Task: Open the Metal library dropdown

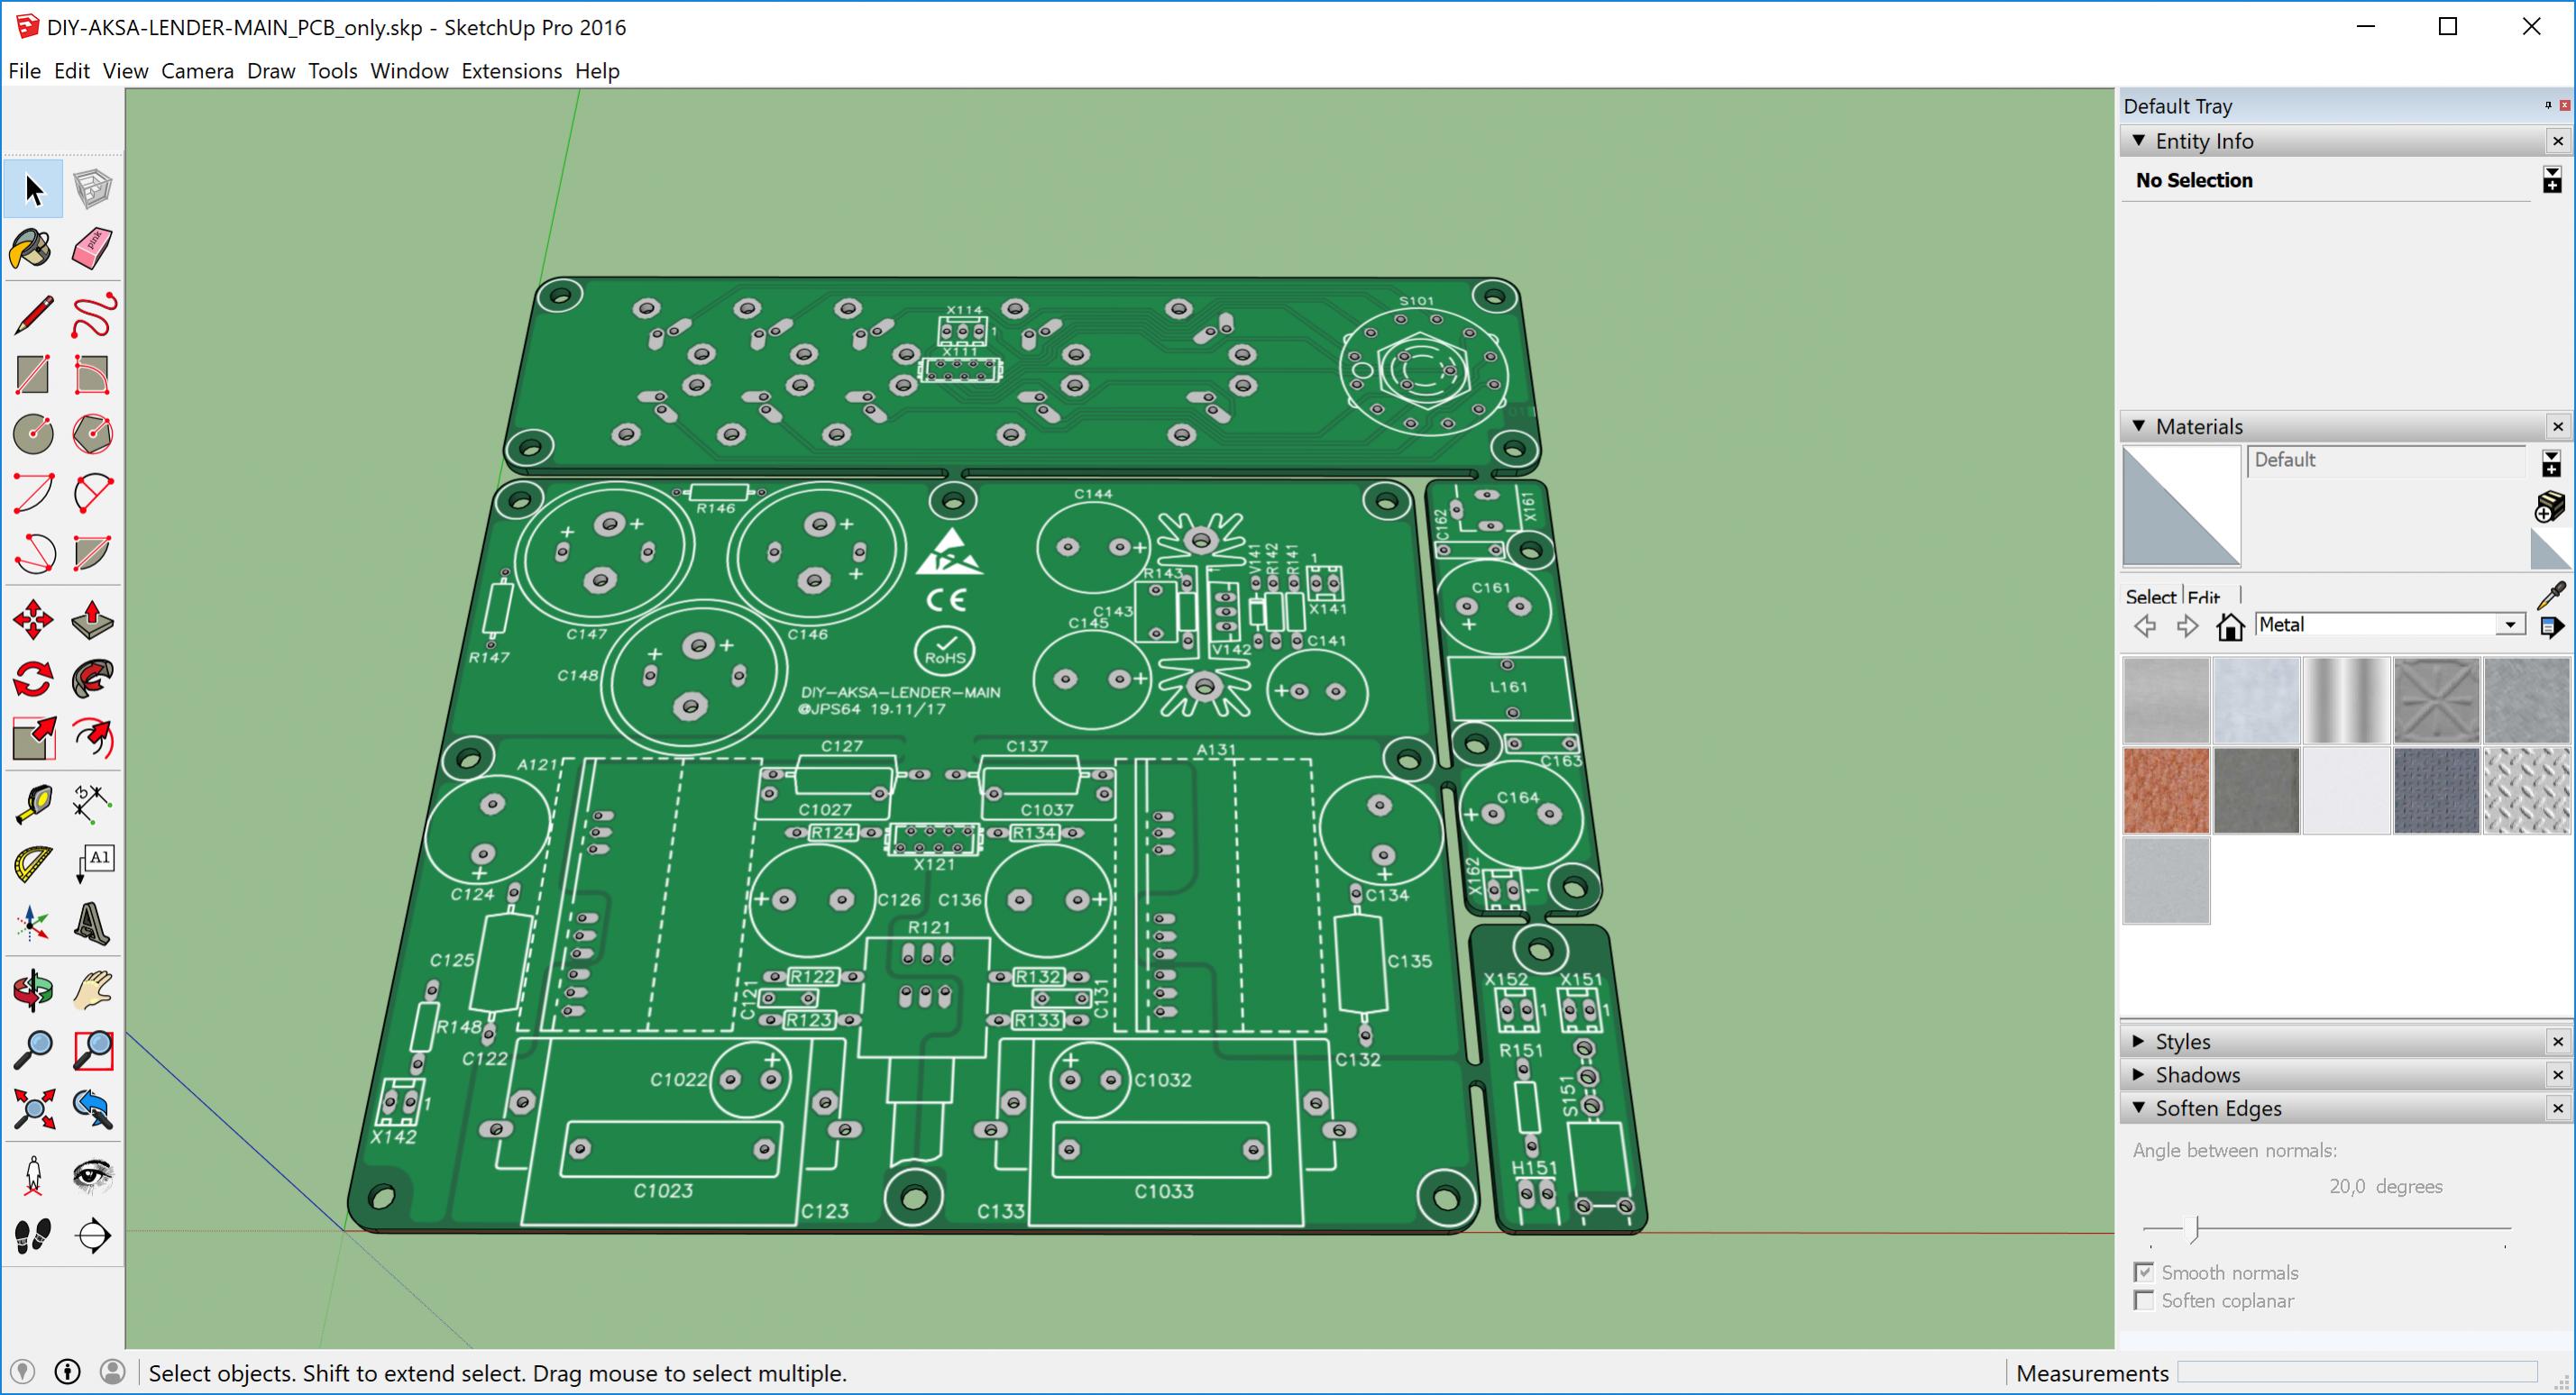Action: pyautogui.click(x=2509, y=625)
